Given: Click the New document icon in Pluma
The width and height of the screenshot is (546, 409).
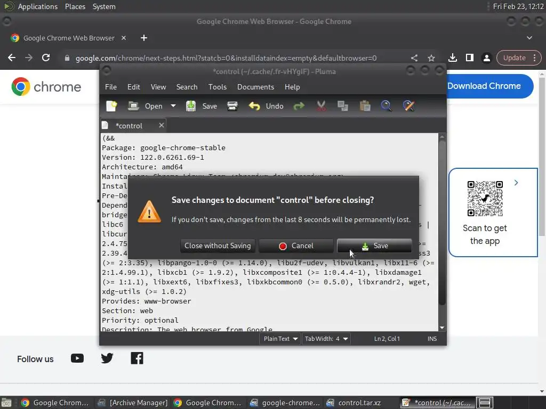Looking at the screenshot, I should (111, 106).
